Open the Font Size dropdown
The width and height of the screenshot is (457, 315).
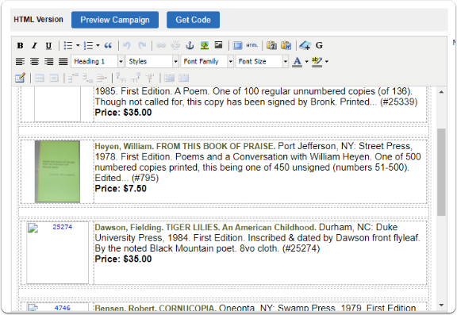(x=262, y=62)
